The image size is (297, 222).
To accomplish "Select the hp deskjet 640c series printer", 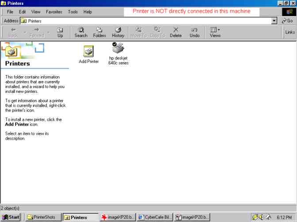I will click(x=118, y=49).
